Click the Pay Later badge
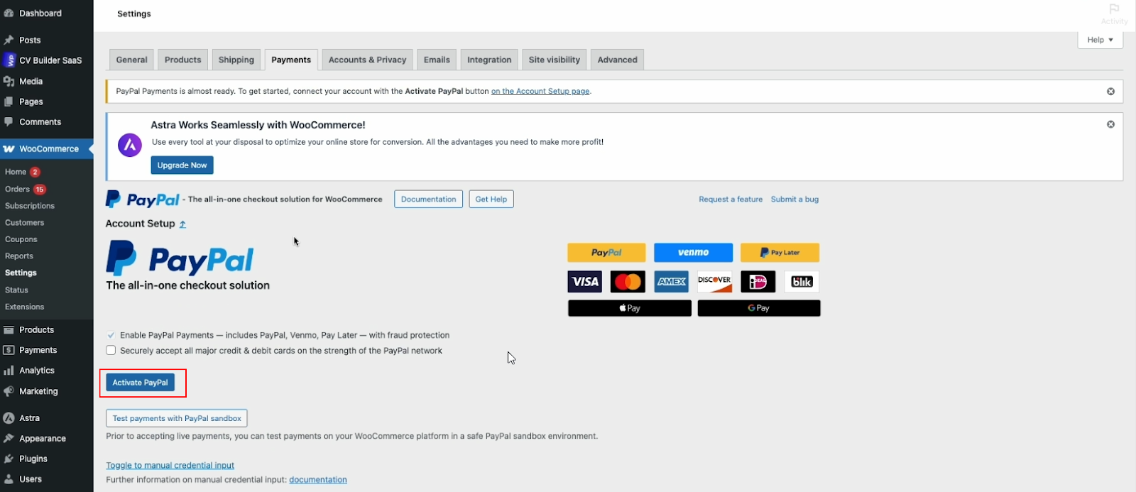 coord(780,253)
